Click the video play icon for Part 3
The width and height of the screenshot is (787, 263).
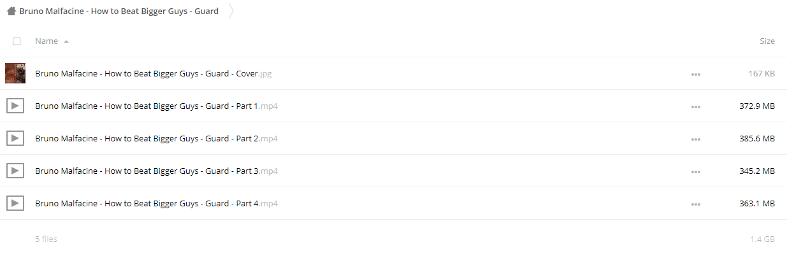click(x=15, y=171)
